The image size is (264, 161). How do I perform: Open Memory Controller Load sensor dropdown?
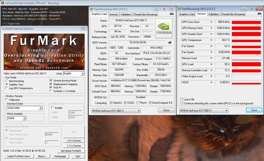click(211, 70)
